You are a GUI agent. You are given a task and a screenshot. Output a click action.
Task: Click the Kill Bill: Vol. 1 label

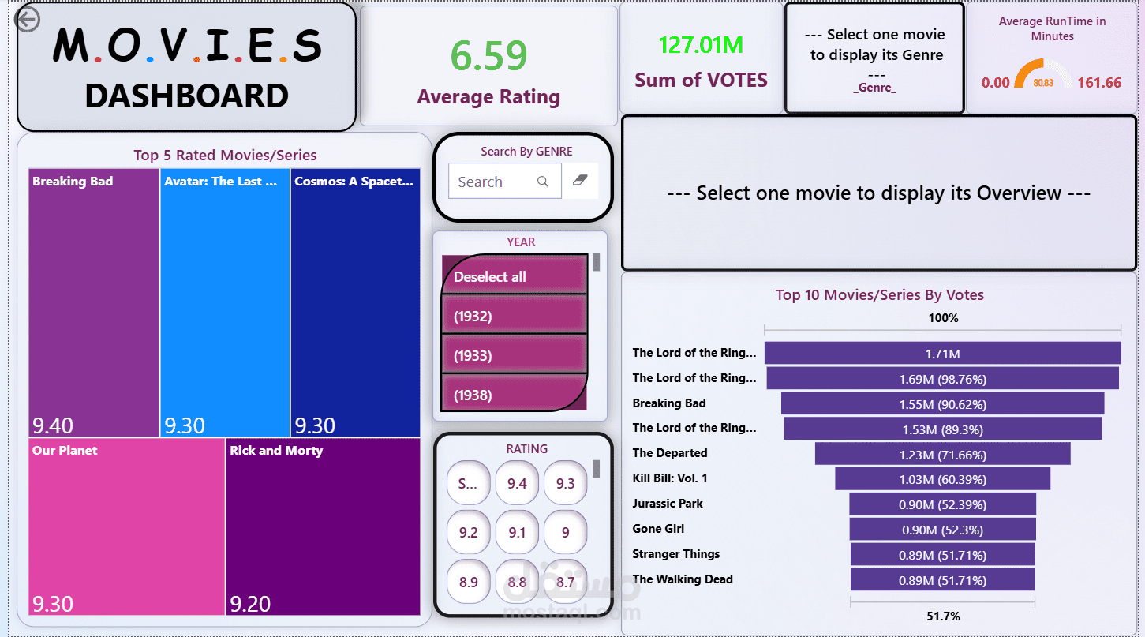(x=670, y=478)
